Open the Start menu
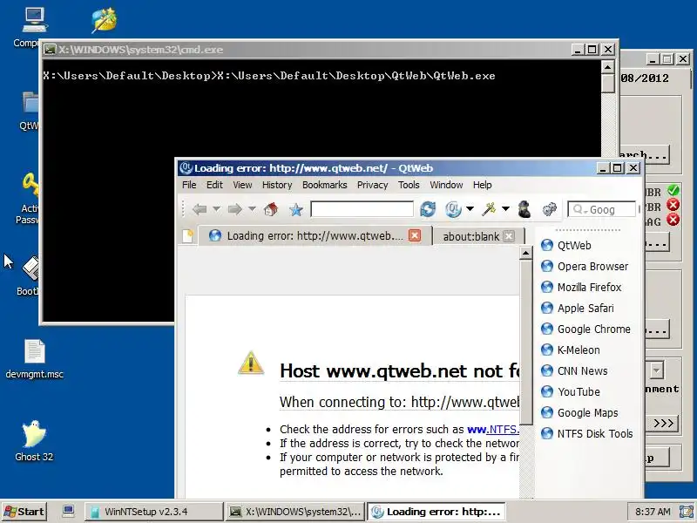 pyautogui.click(x=24, y=512)
